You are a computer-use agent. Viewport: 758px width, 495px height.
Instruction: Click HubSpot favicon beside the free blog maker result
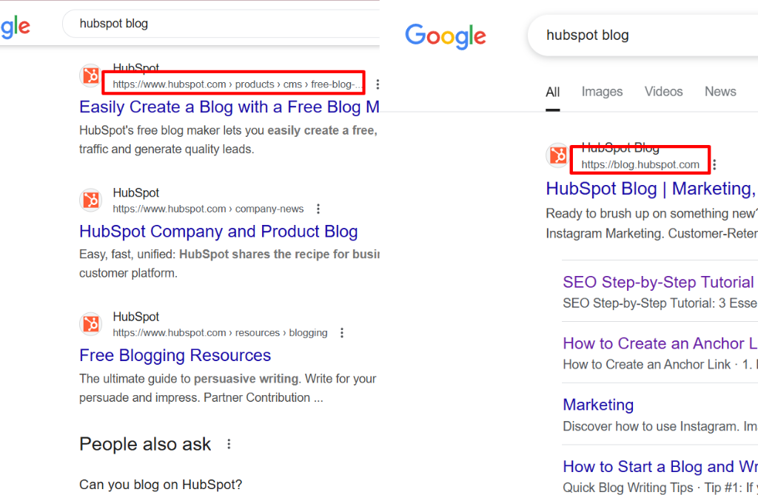coord(91,75)
